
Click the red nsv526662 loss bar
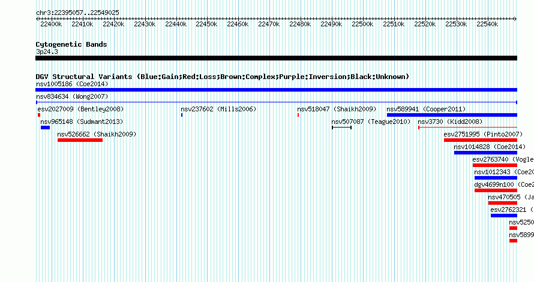pos(80,140)
